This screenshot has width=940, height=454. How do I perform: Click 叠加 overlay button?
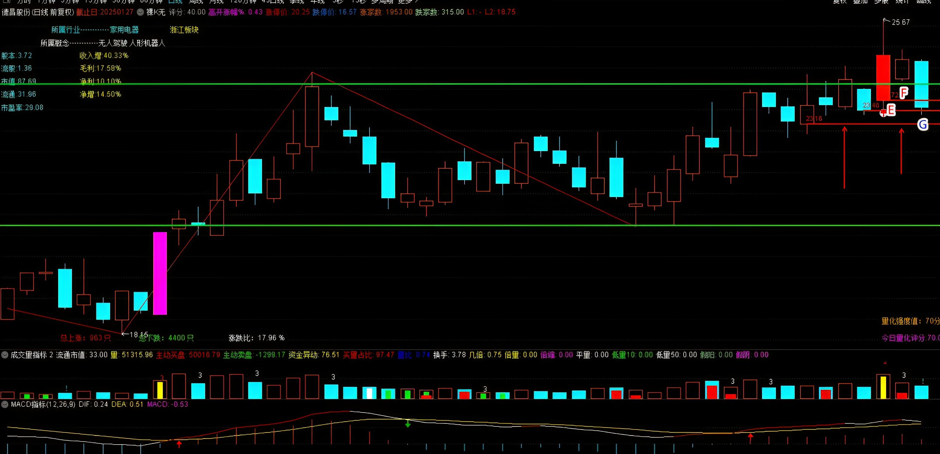[860, 2]
